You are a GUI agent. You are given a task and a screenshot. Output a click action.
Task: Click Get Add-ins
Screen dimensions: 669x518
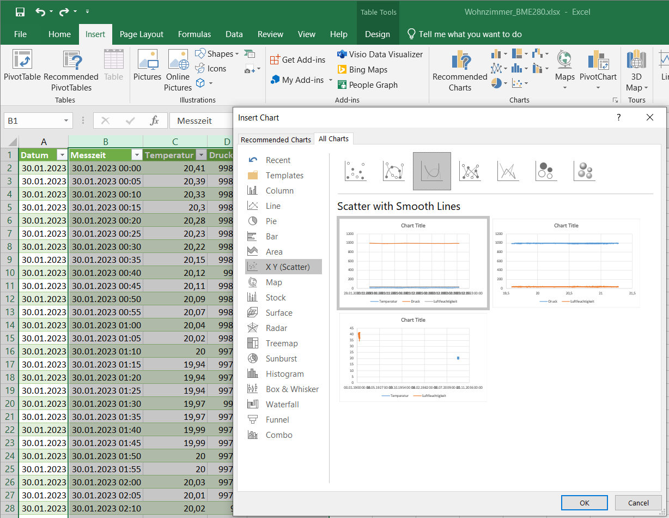(297, 59)
